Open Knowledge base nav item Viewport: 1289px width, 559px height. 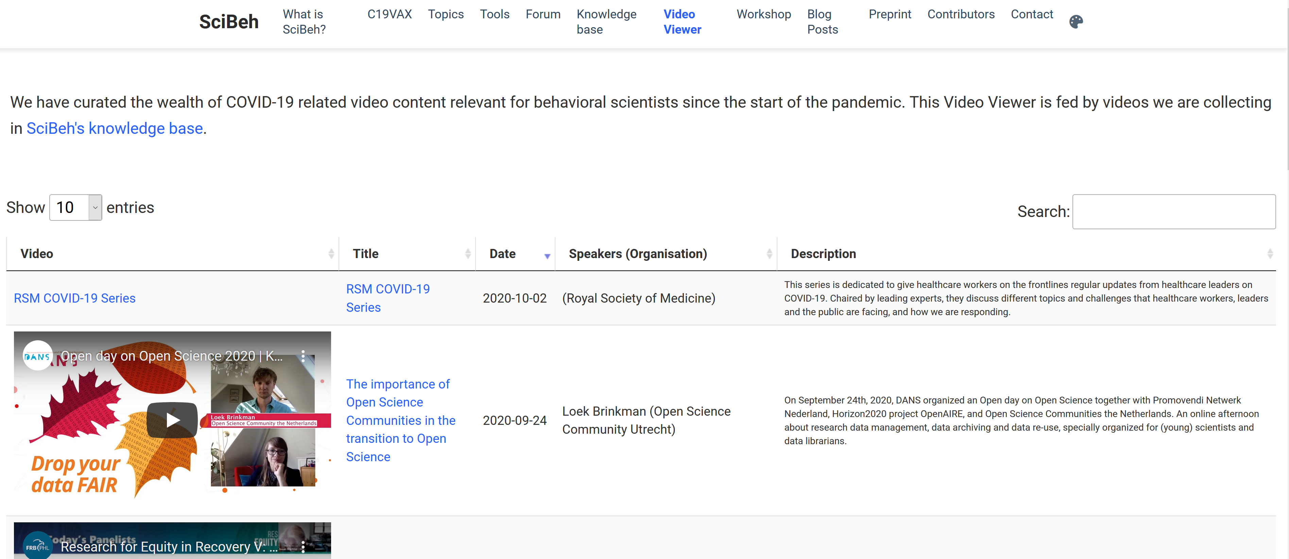click(x=606, y=22)
